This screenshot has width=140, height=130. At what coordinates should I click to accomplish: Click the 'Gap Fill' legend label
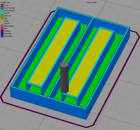pyautogui.click(x=7, y=13)
